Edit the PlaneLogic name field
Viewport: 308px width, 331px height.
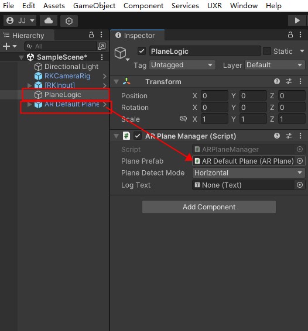[x=205, y=51]
